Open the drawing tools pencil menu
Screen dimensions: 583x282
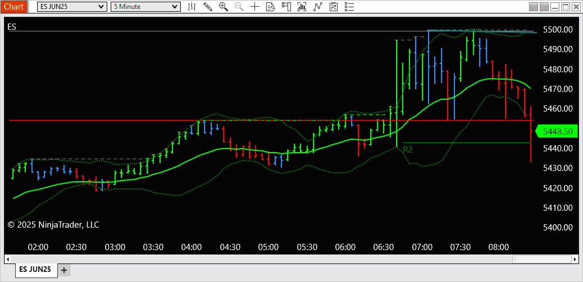(x=208, y=6)
